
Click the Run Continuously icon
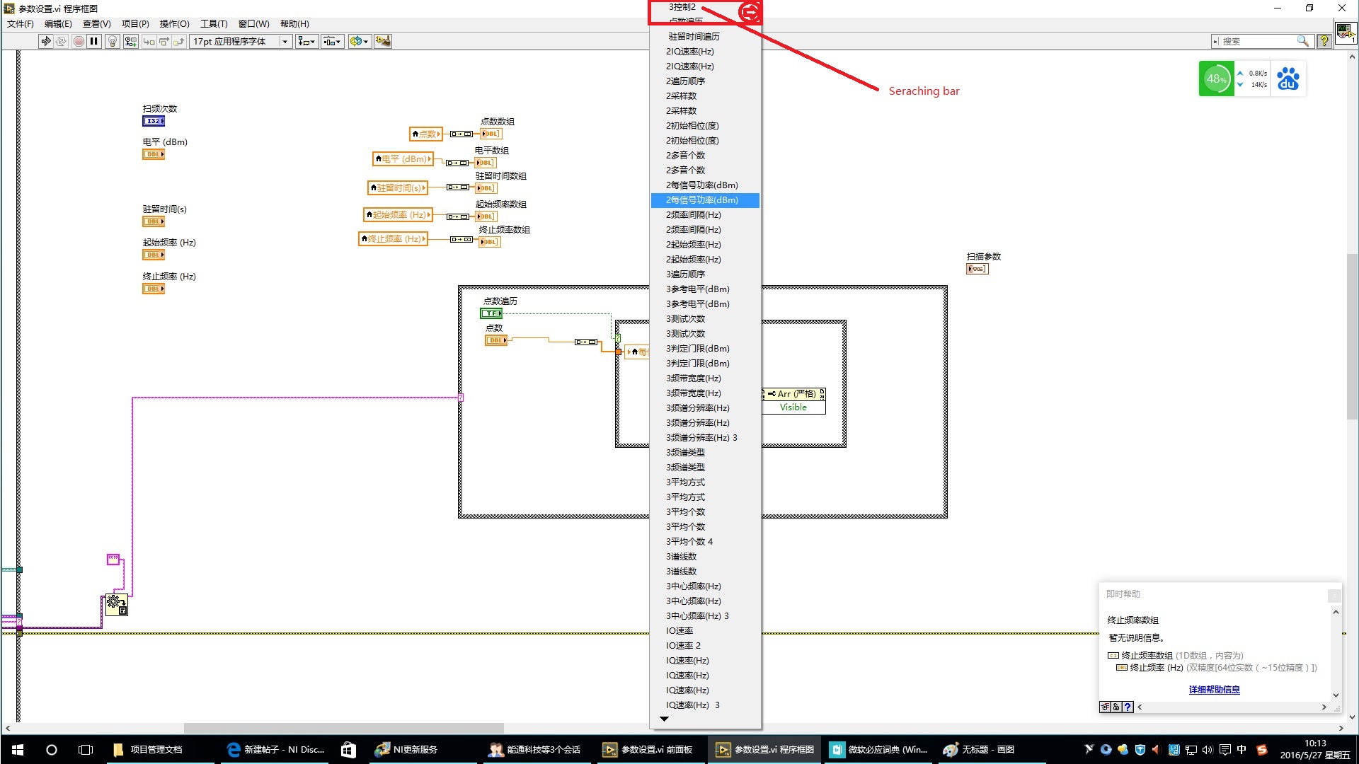click(x=61, y=41)
